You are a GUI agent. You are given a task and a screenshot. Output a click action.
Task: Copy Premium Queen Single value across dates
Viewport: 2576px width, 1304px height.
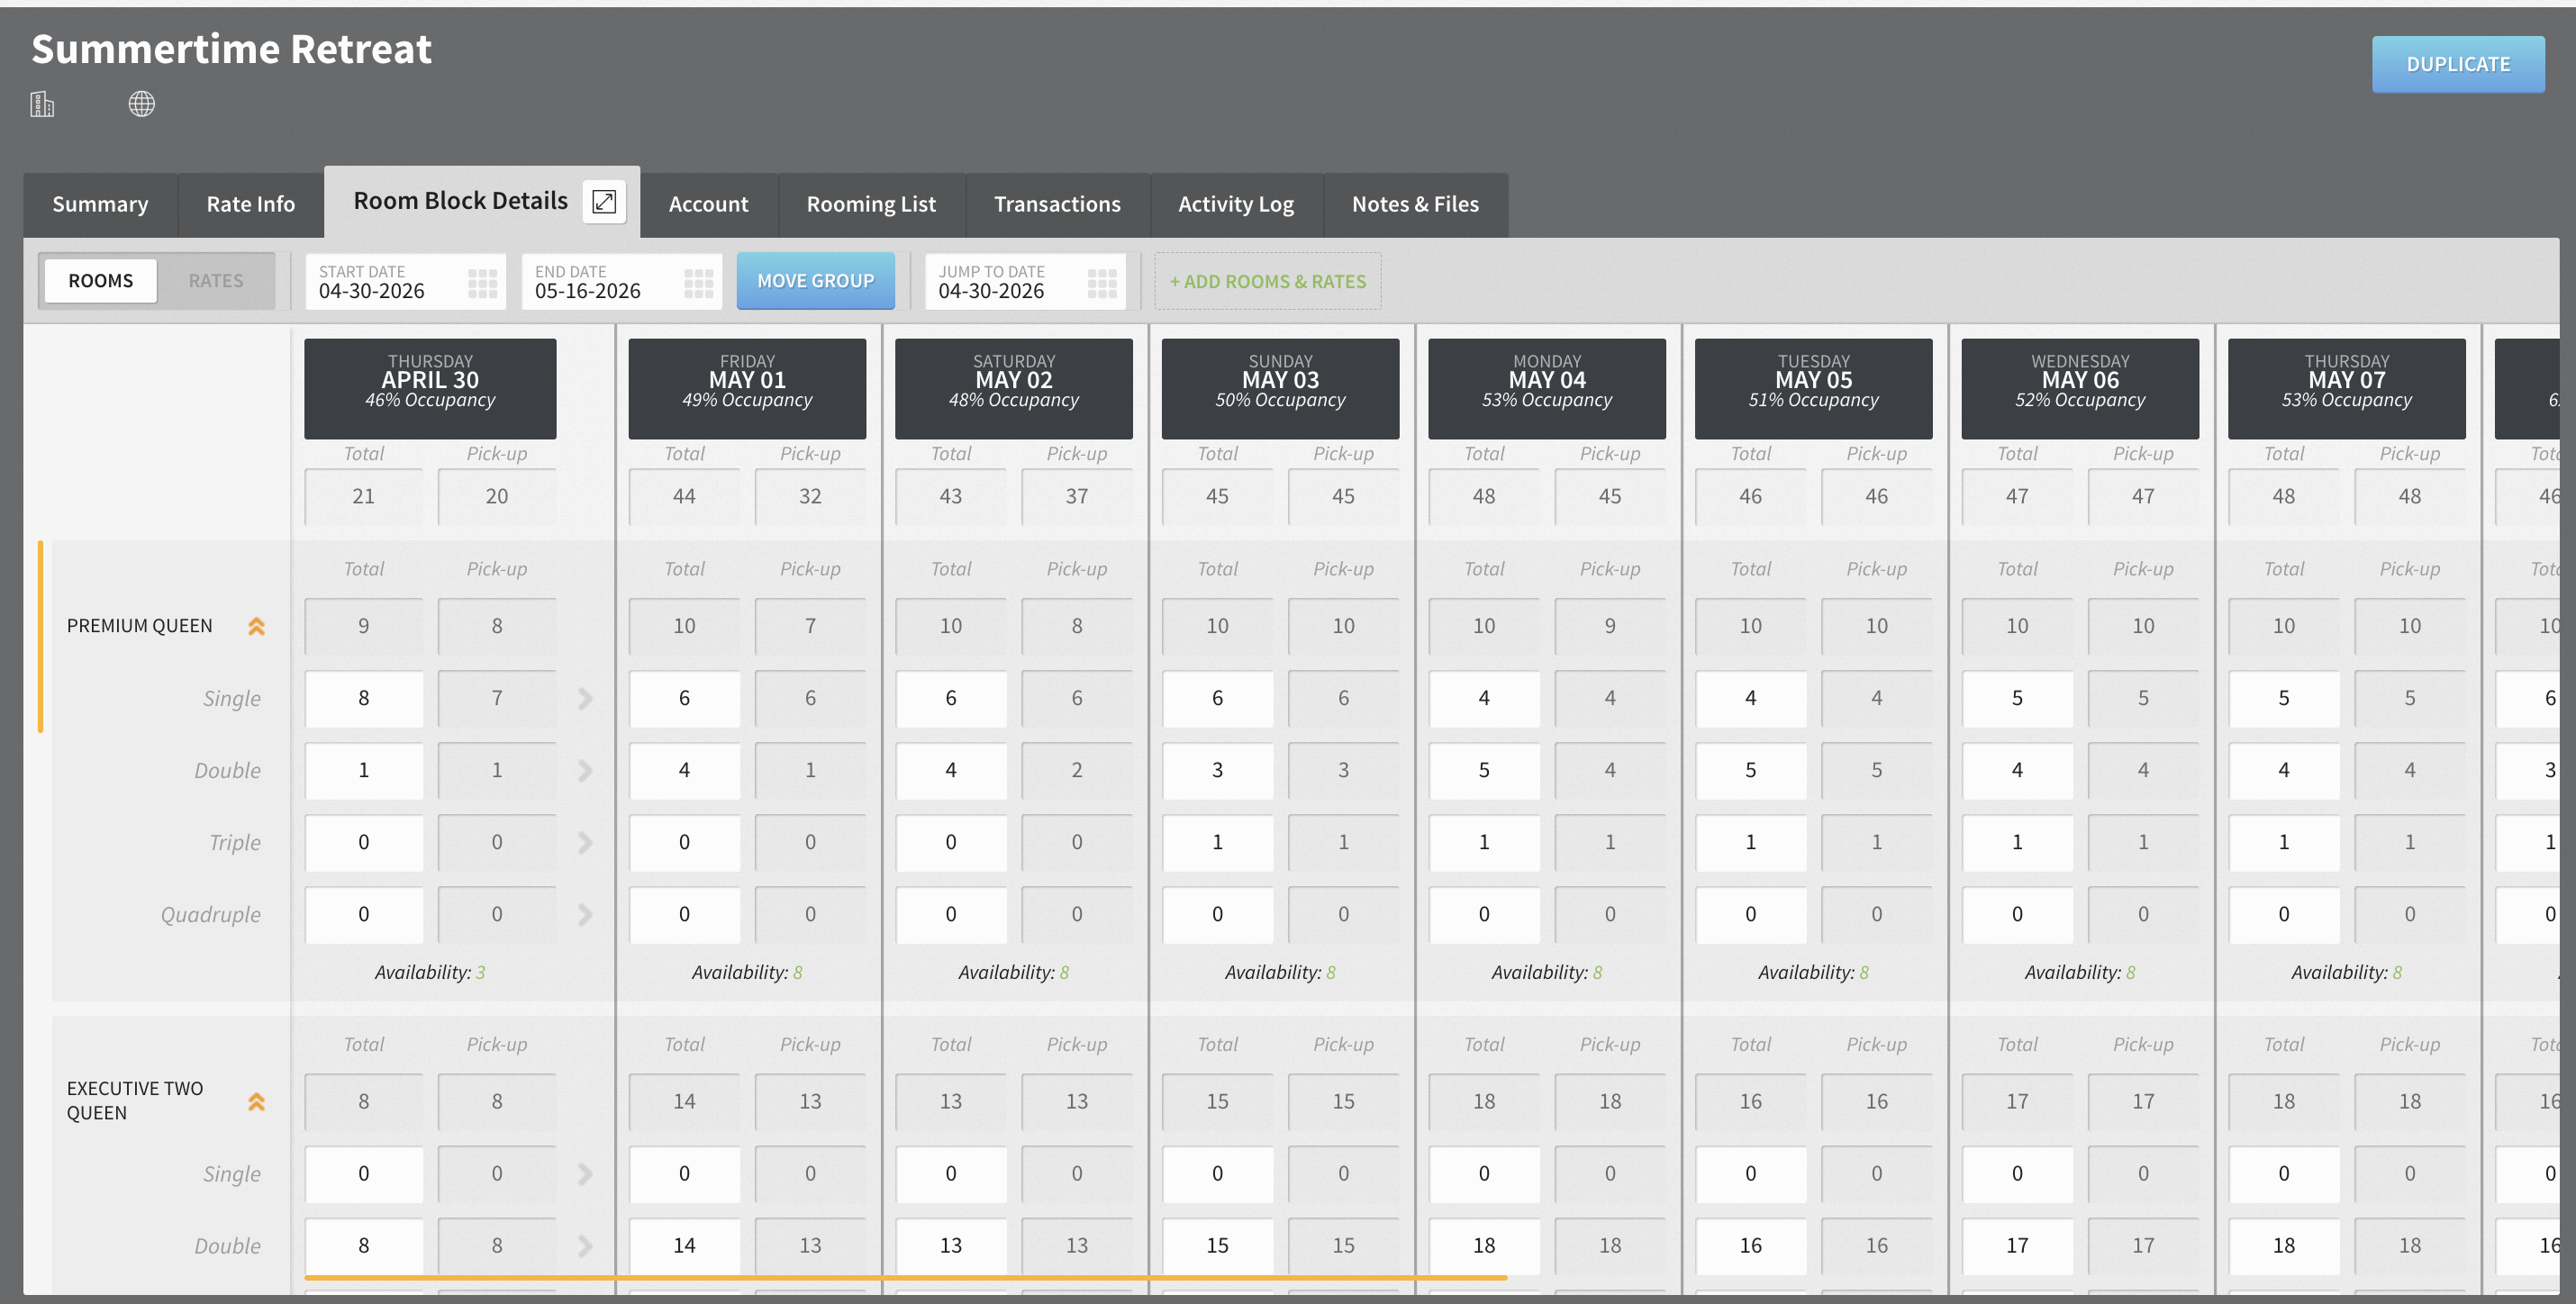pyautogui.click(x=585, y=698)
